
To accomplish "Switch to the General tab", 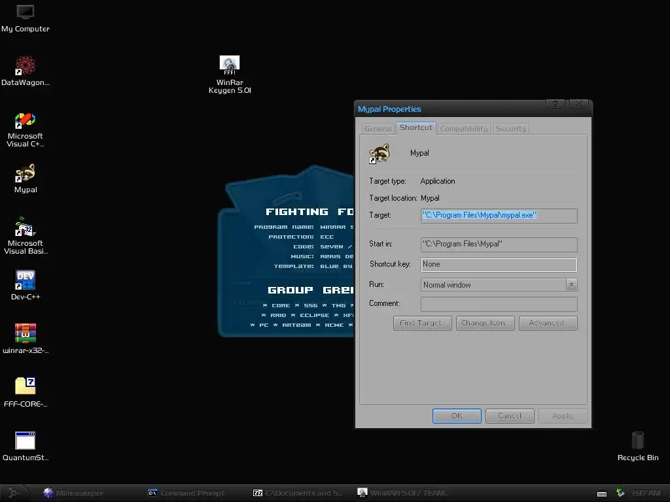I will (378, 129).
